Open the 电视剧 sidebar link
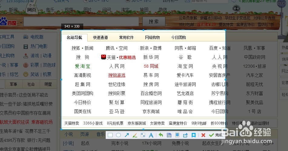The height and width of the screenshot is (151, 288). tap(37, 37)
